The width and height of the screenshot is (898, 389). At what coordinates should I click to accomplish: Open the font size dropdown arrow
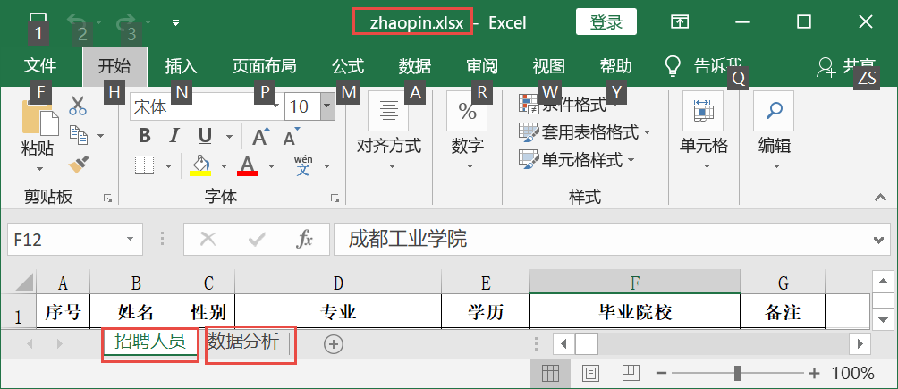[x=327, y=107]
